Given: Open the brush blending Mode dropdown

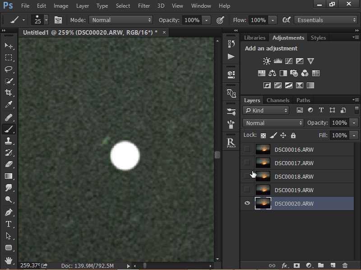Looking at the screenshot, I should [x=120, y=20].
